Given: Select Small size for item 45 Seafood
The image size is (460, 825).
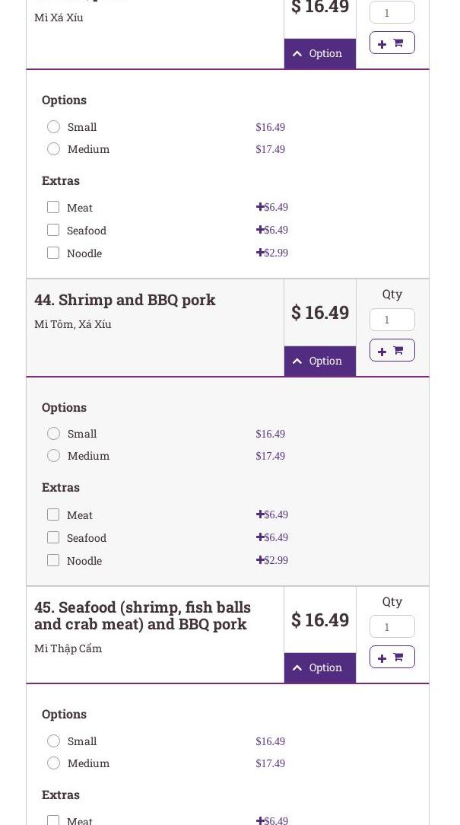Looking at the screenshot, I should point(53,741).
